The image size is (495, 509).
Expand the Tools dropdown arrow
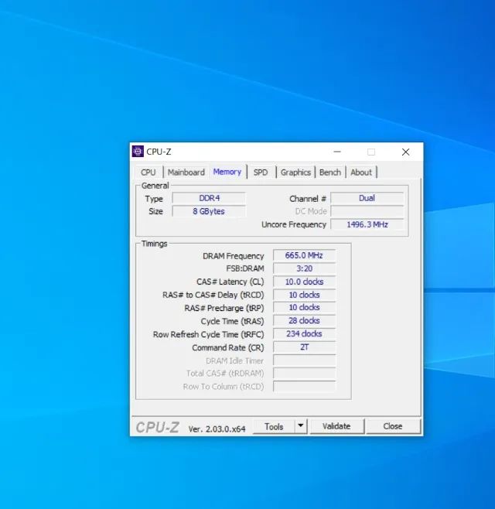click(301, 425)
